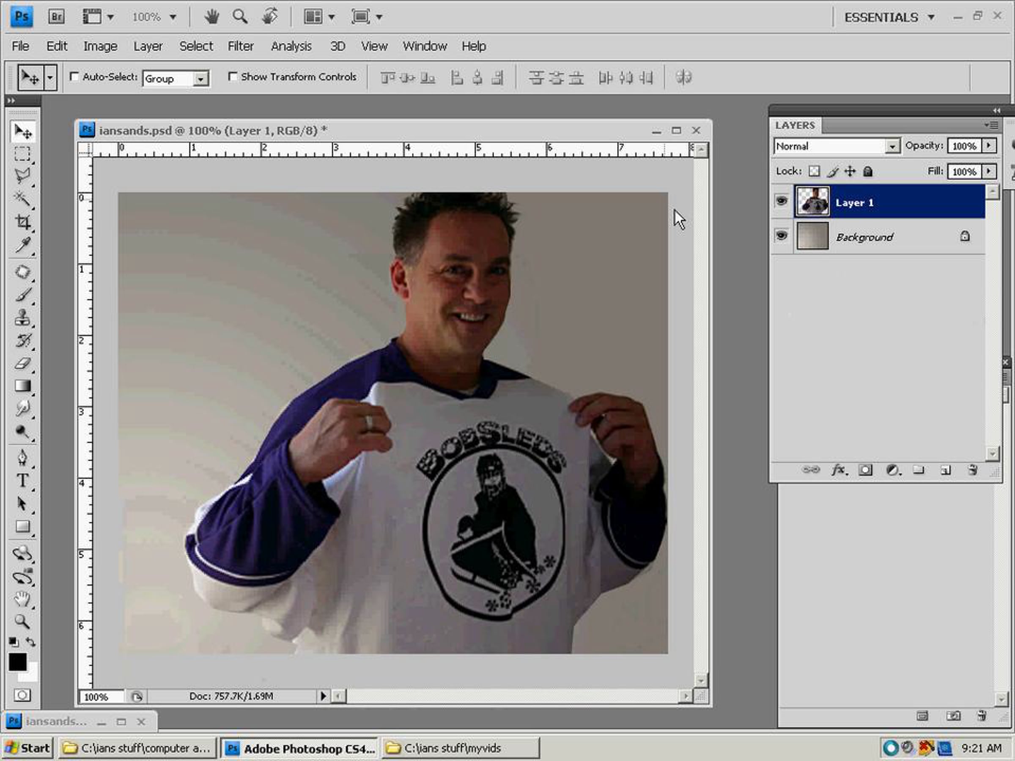The image size is (1015, 761).
Task: Open the Image menu
Action: pos(101,47)
